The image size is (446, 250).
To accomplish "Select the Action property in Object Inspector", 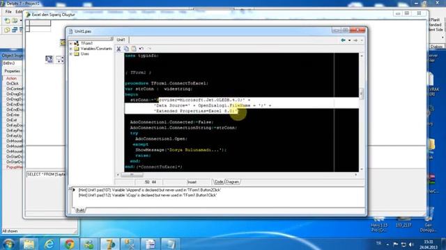I will pyautogui.click(x=11, y=78).
